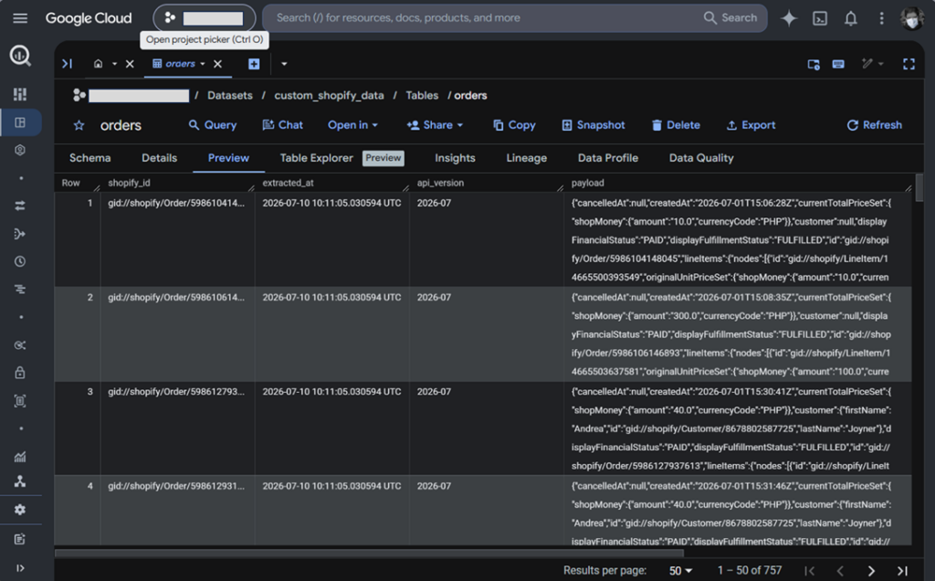Select the Explorer icon in sidebar
Viewport: 935px width, 581px height.
[x=20, y=122]
